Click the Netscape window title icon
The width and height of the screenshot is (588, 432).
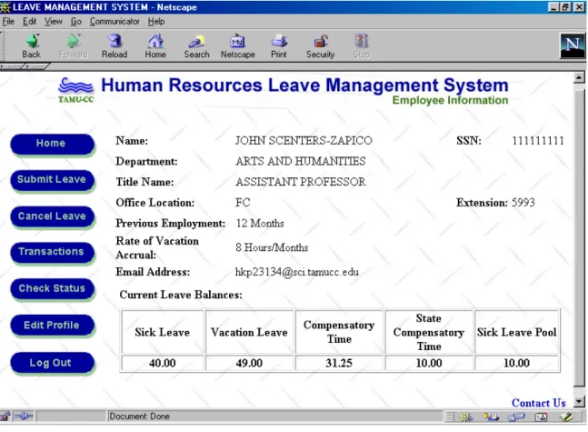(x=5, y=6)
